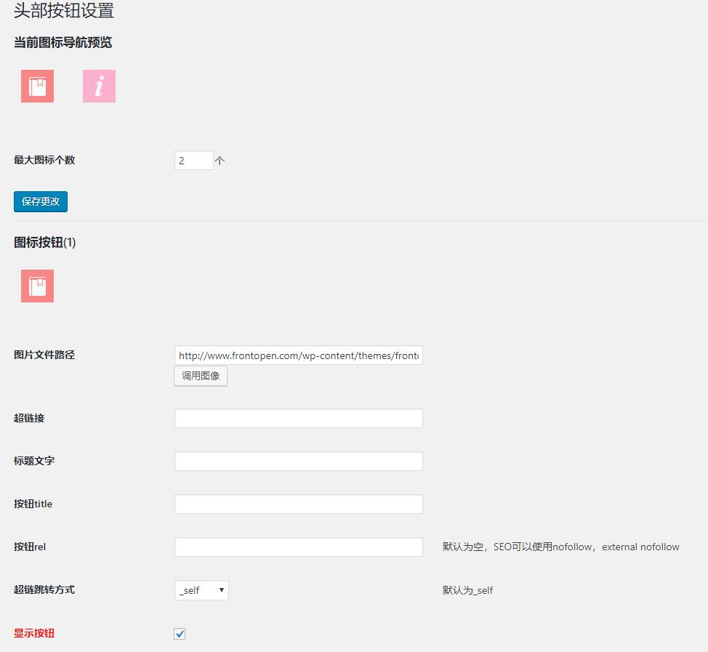Click the 图标按钮(1) section heading

coord(45,243)
